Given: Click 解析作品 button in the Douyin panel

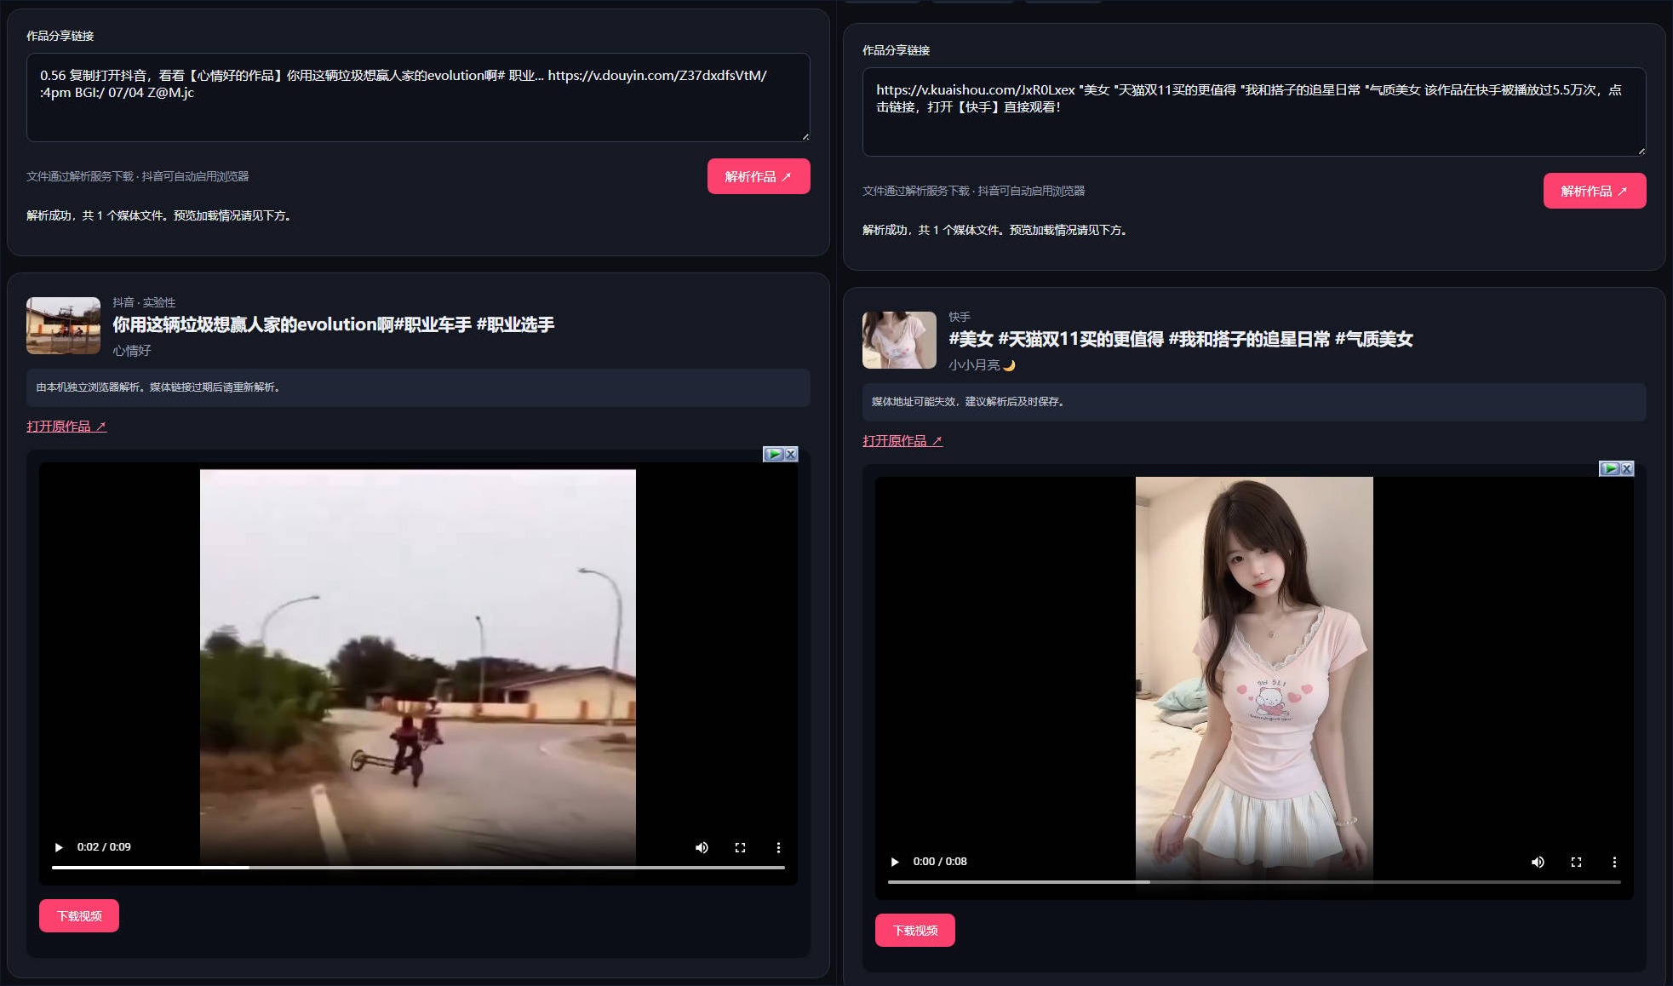Looking at the screenshot, I should (759, 176).
